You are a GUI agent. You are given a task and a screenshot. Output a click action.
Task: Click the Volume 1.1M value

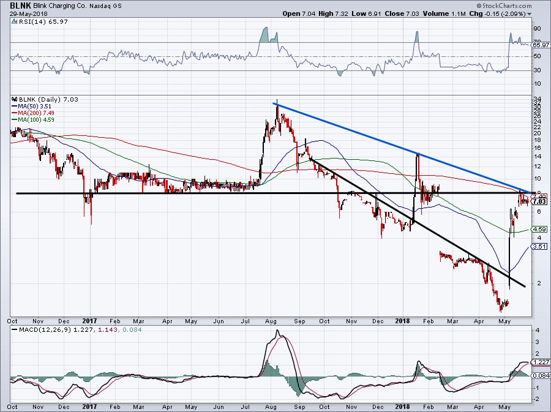[444, 13]
